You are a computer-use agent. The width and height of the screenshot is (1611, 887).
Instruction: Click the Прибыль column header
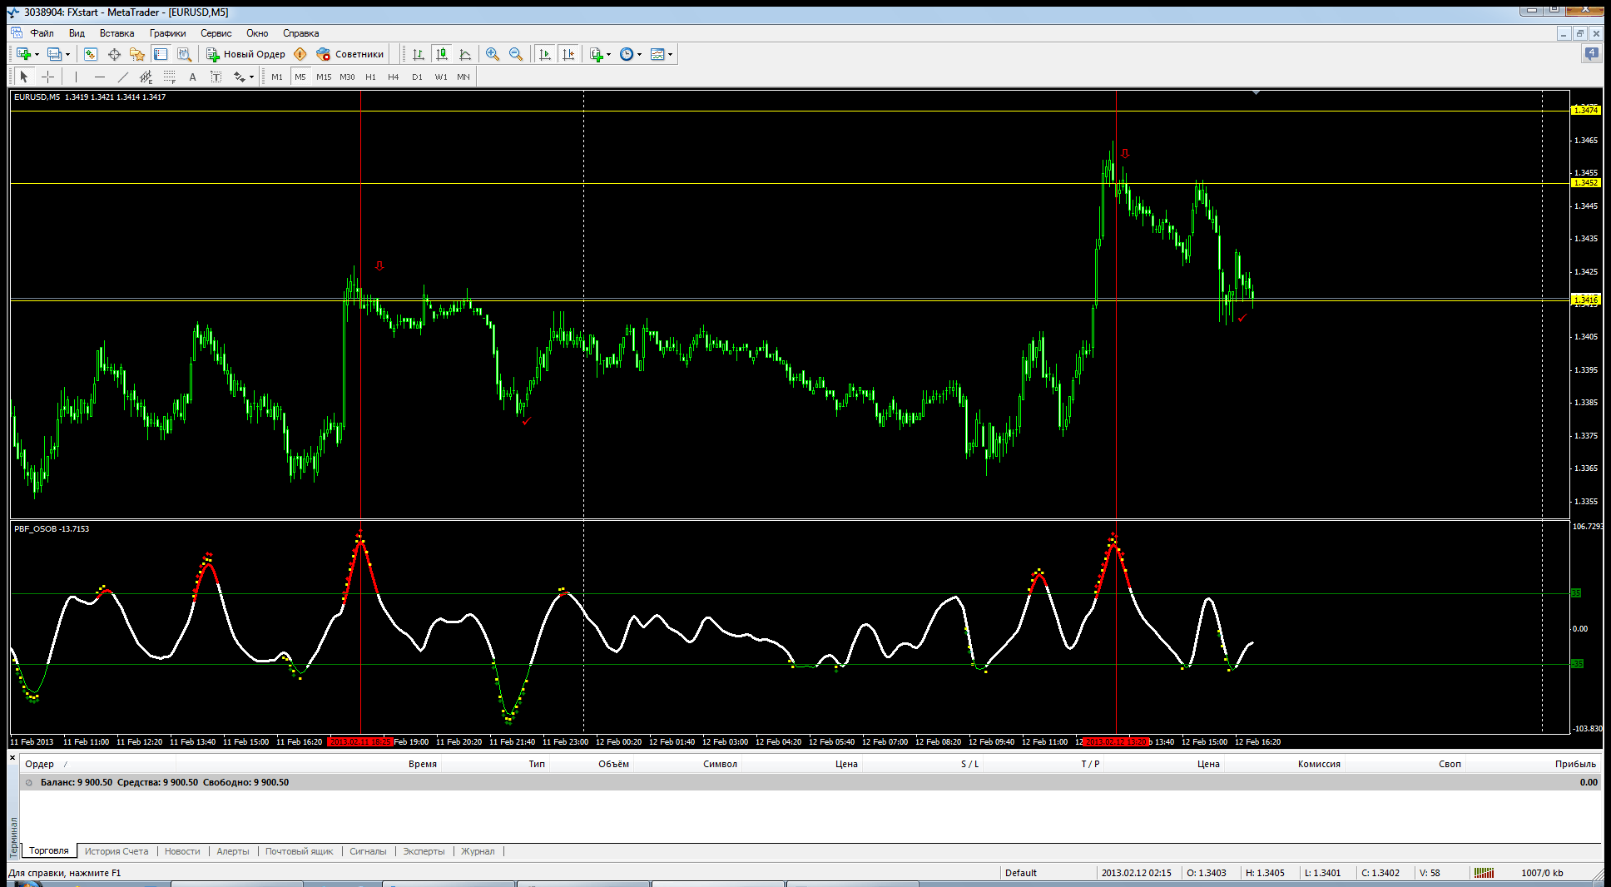pyautogui.click(x=1576, y=764)
